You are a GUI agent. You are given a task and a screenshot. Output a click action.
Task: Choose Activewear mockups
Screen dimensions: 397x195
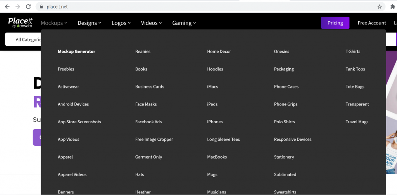[68, 86]
